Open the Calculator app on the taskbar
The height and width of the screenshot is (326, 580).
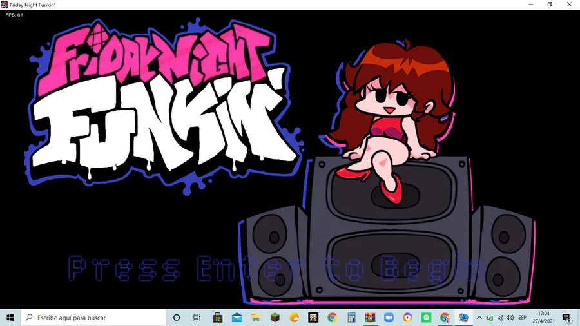351,318
